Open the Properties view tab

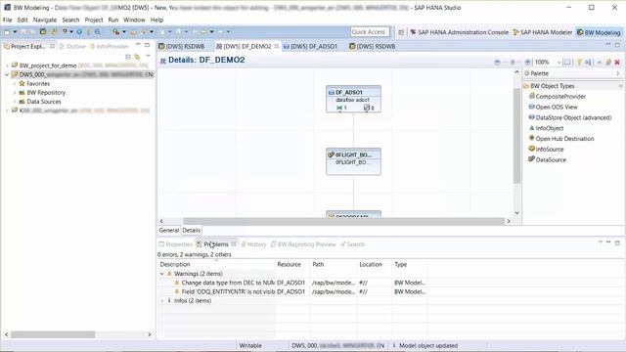point(176,244)
